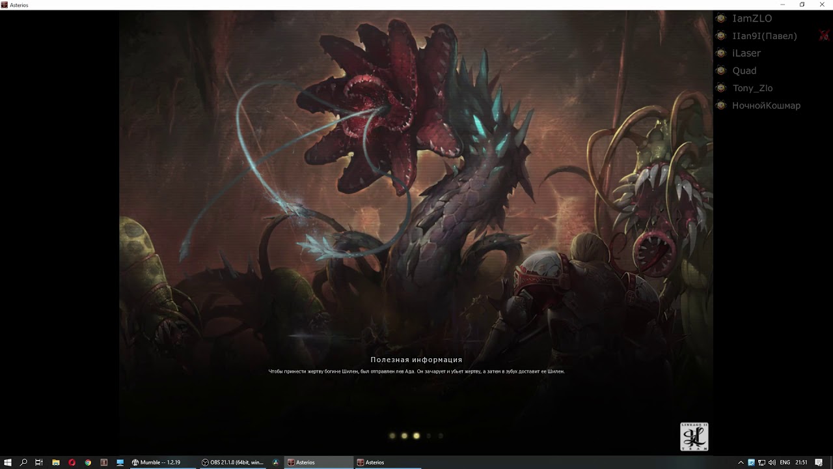This screenshot has height=469, width=833.
Task: Click the Asterios icon in title bar
Action: click(x=5, y=5)
